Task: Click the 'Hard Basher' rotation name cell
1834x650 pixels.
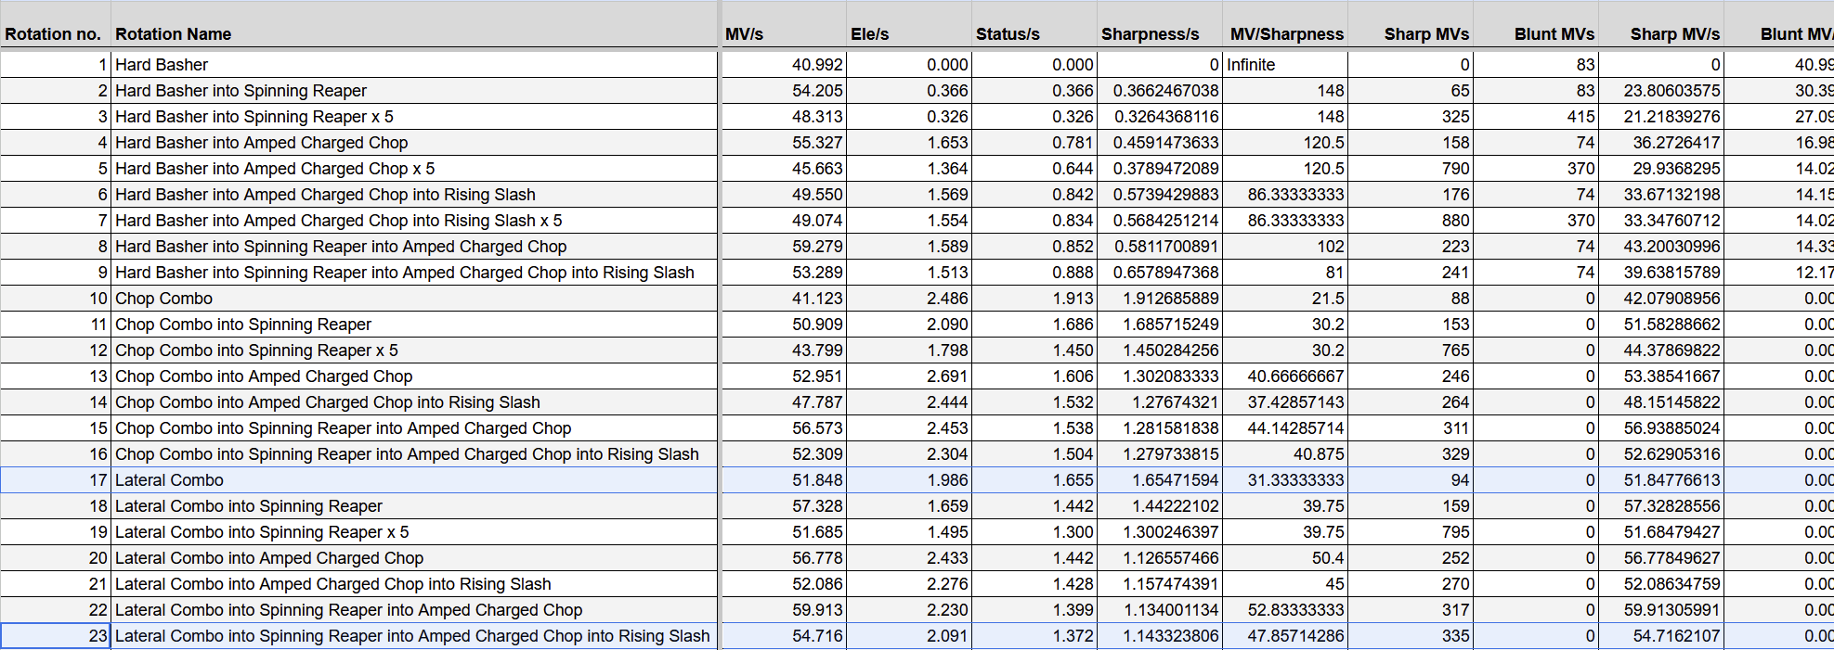Action: click(x=414, y=65)
